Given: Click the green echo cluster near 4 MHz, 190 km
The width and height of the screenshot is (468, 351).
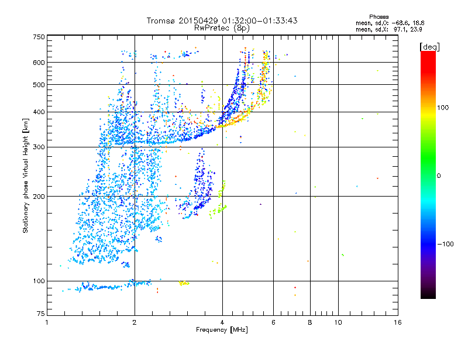Looking at the screenshot, I should point(218,210).
